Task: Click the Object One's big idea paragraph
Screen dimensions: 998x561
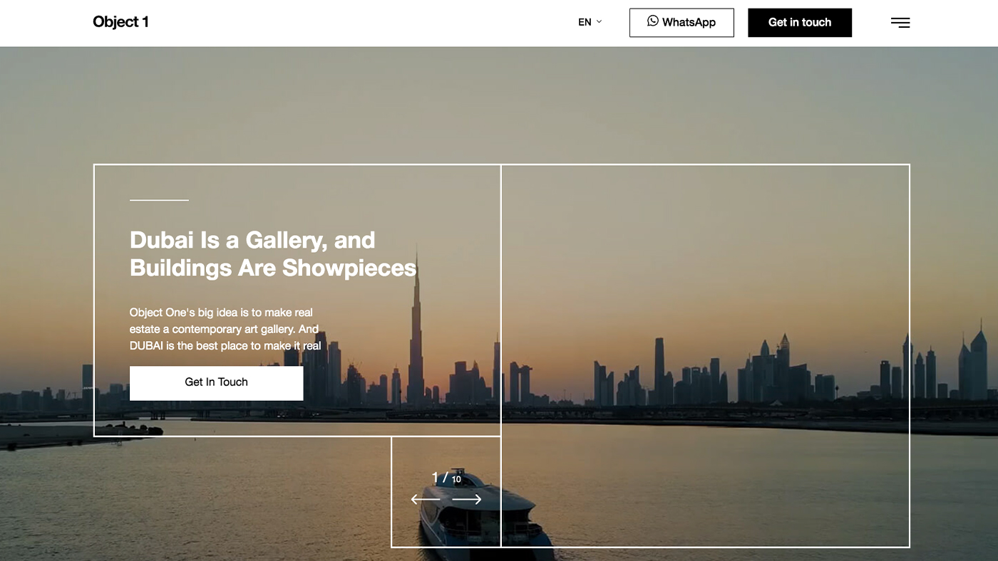Action: [225, 329]
